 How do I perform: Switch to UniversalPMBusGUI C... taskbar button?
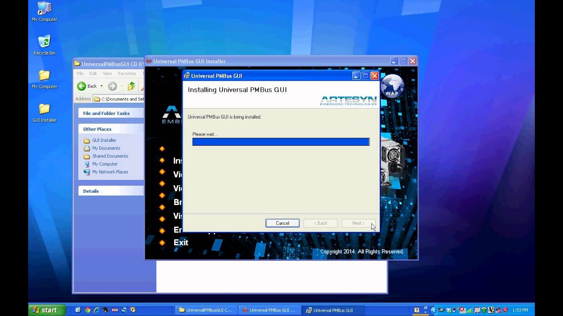click(x=206, y=310)
